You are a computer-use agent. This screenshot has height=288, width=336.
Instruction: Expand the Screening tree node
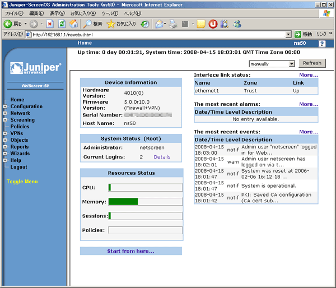6,120
